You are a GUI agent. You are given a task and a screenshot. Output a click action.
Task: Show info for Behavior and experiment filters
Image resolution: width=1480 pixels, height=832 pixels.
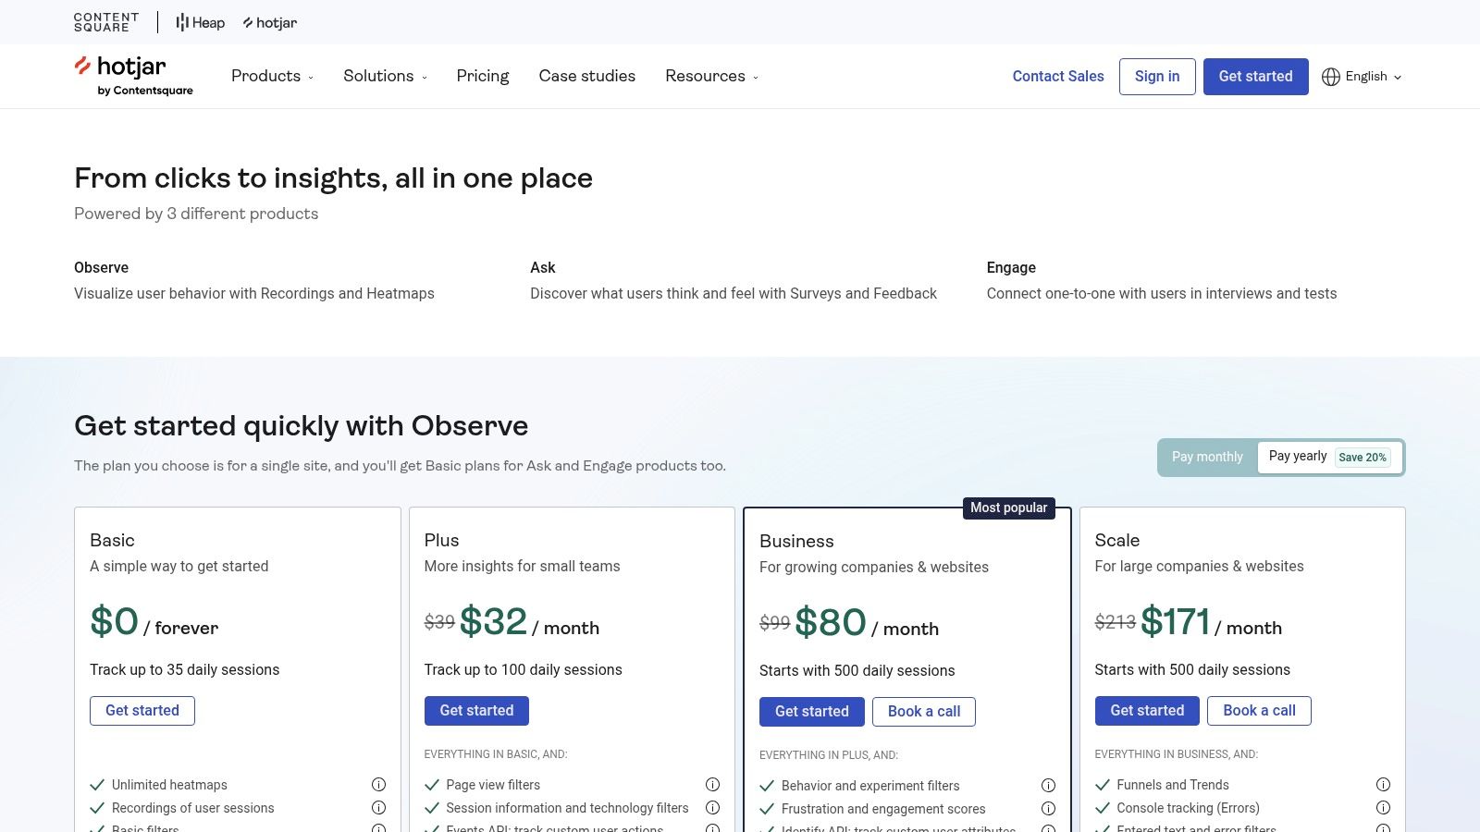point(1048,786)
